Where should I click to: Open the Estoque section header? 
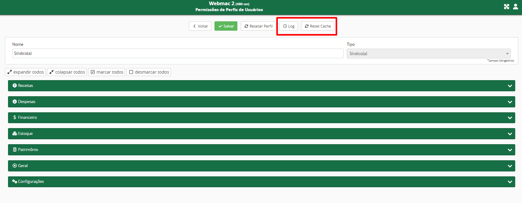261,134
